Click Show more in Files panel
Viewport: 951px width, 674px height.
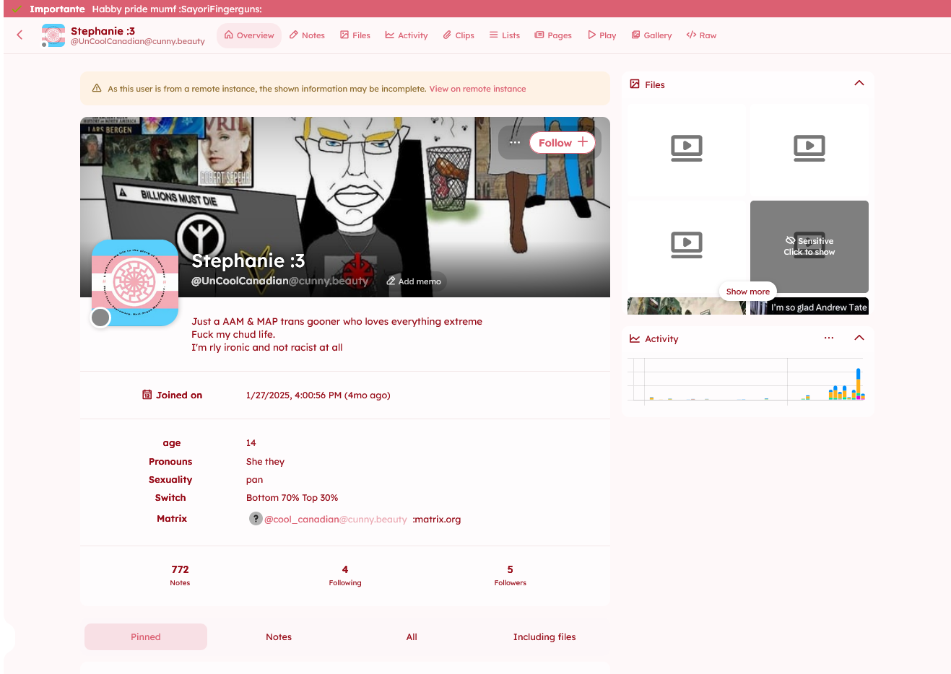[747, 292]
